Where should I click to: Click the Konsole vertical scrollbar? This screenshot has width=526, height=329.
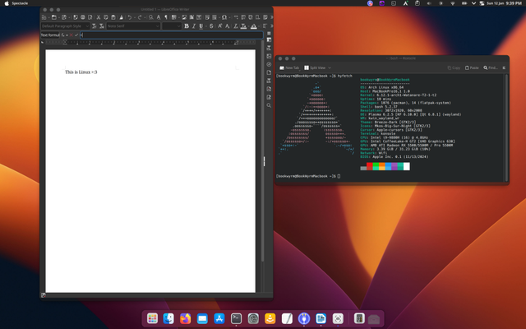[506, 127]
